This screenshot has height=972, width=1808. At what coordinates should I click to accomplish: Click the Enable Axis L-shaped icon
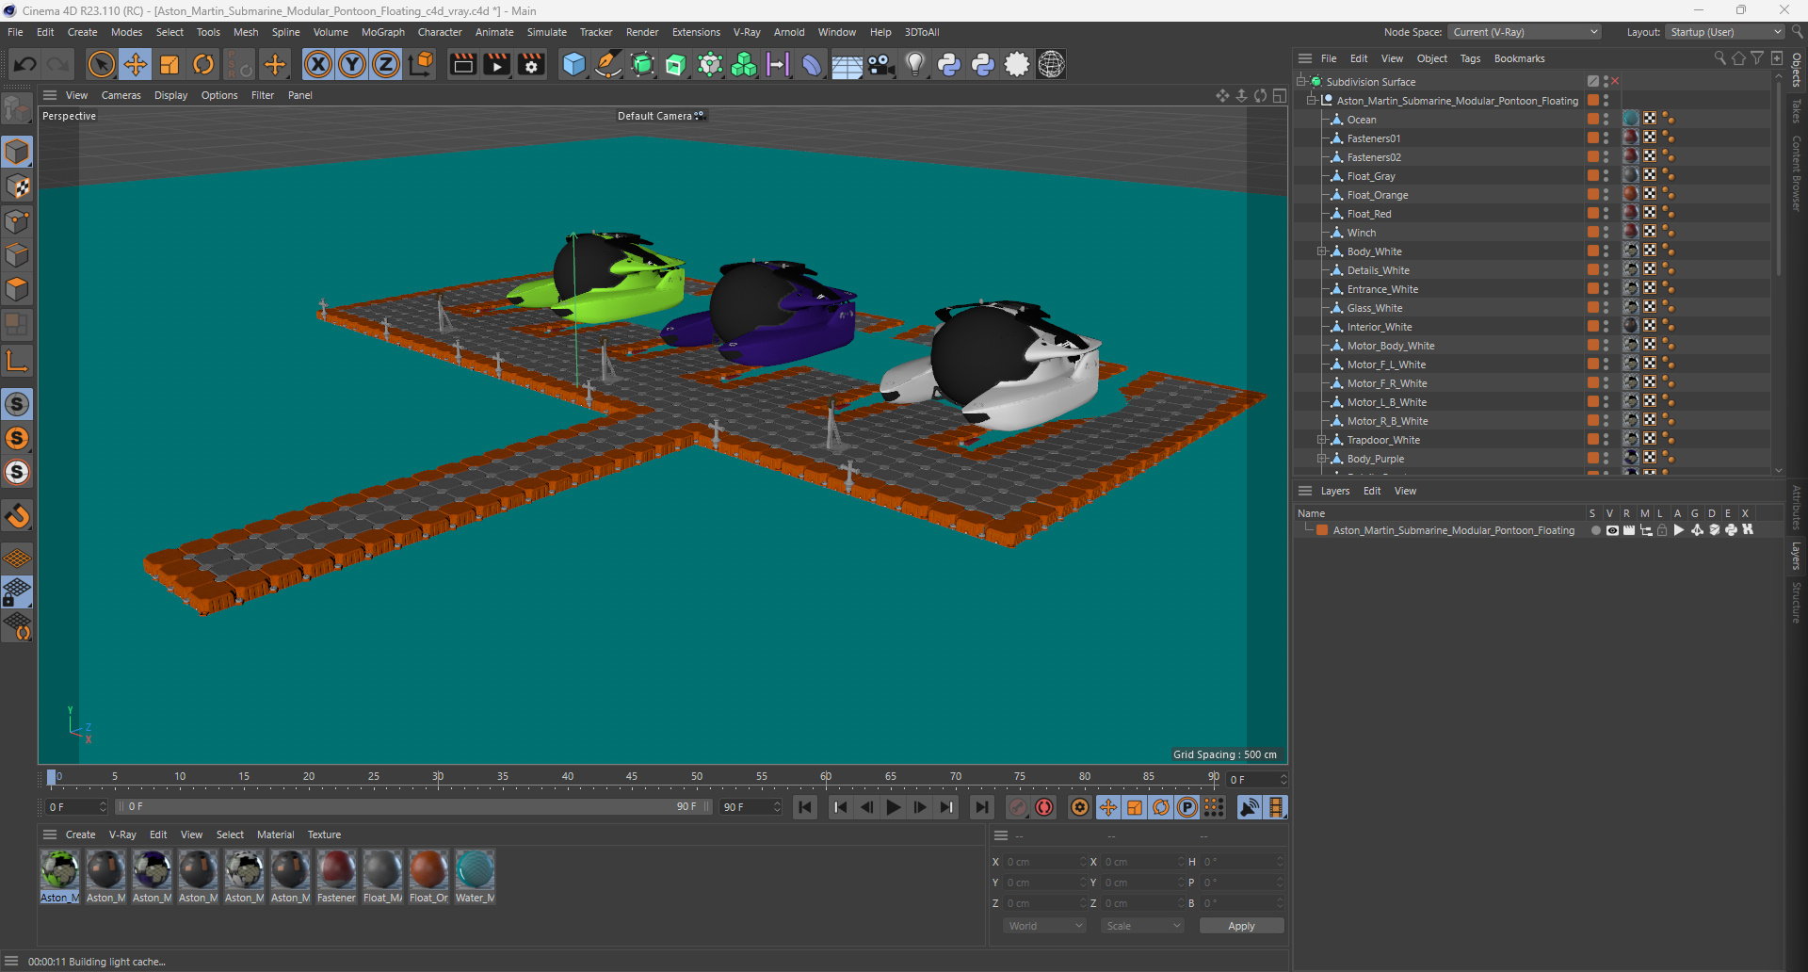[17, 360]
